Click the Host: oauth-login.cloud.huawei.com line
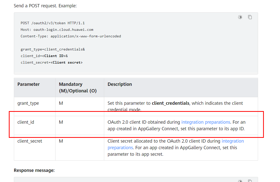 [57, 30]
